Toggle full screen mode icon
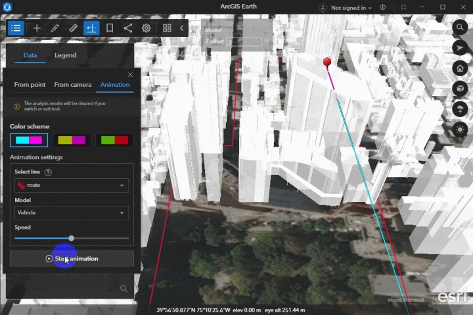The height and width of the screenshot is (315, 473). click(403, 7)
